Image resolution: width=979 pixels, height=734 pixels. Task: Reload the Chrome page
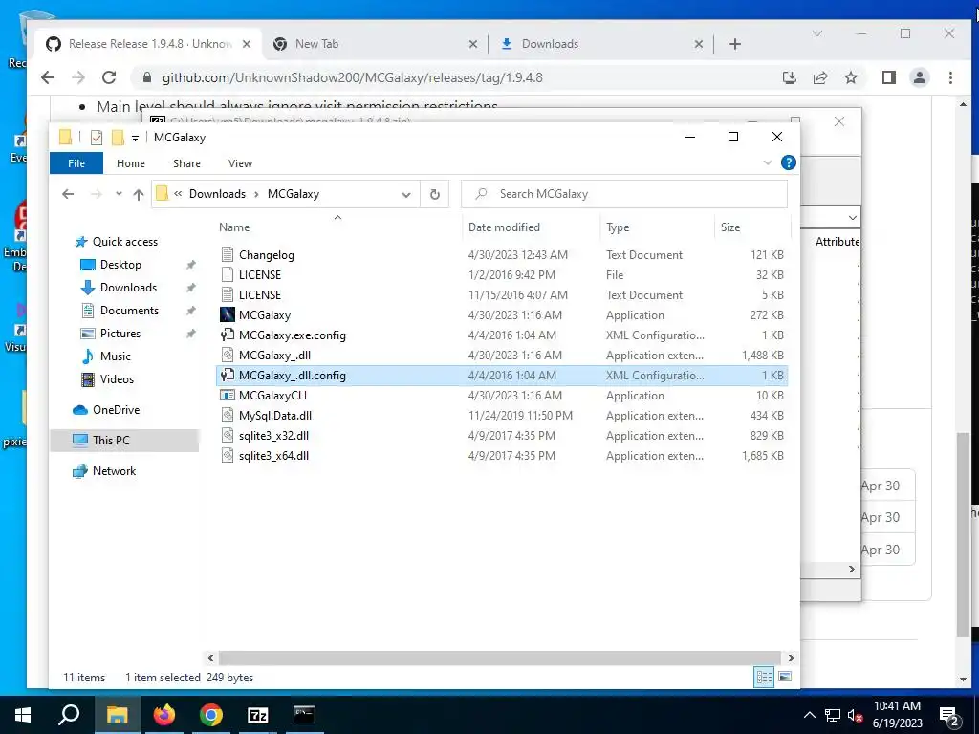[109, 77]
